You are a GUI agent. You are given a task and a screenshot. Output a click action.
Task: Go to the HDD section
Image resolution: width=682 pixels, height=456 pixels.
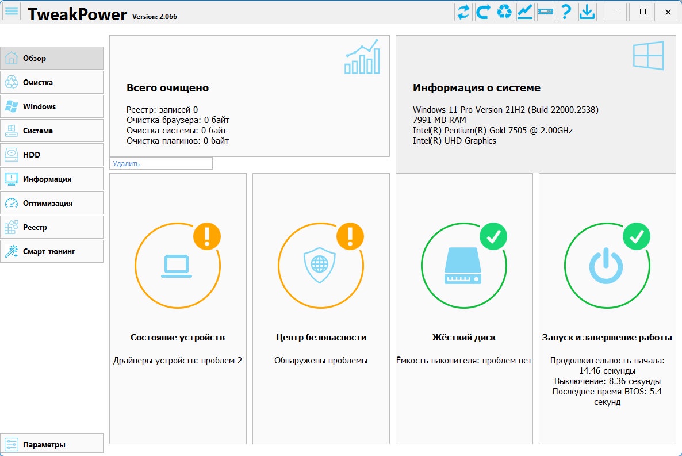click(x=52, y=155)
